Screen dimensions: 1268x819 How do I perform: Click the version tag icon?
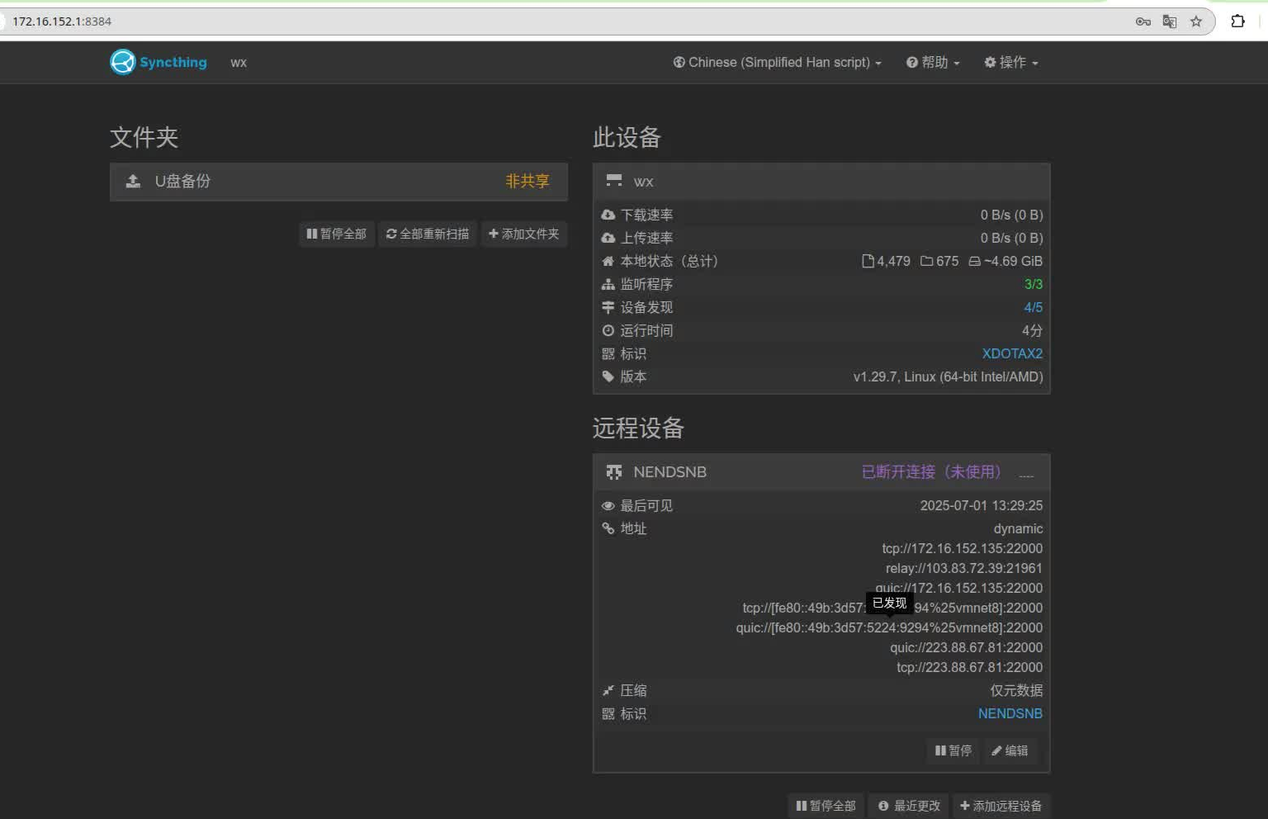(x=608, y=376)
